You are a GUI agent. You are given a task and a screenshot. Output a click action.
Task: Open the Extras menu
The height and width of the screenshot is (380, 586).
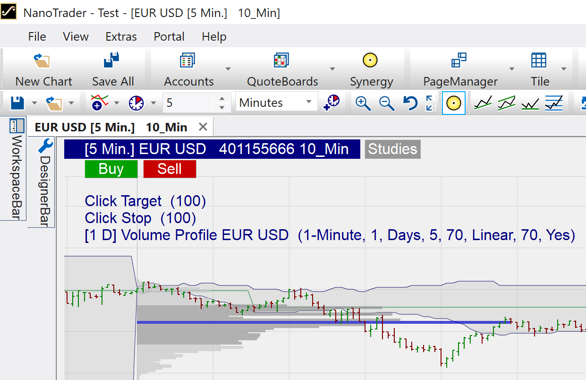pyautogui.click(x=121, y=37)
